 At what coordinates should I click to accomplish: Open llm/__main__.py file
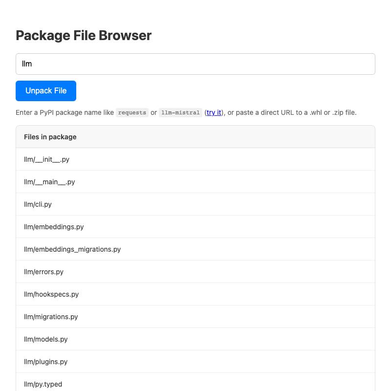coord(49,182)
